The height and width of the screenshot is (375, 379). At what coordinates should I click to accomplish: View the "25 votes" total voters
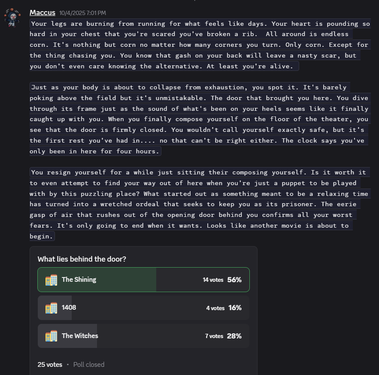pyautogui.click(x=50, y=365)
